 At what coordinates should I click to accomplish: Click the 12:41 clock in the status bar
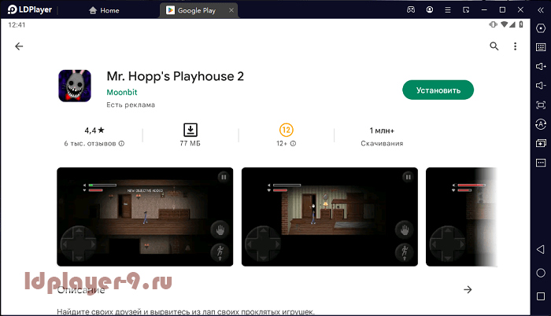[x=17, y=25]
